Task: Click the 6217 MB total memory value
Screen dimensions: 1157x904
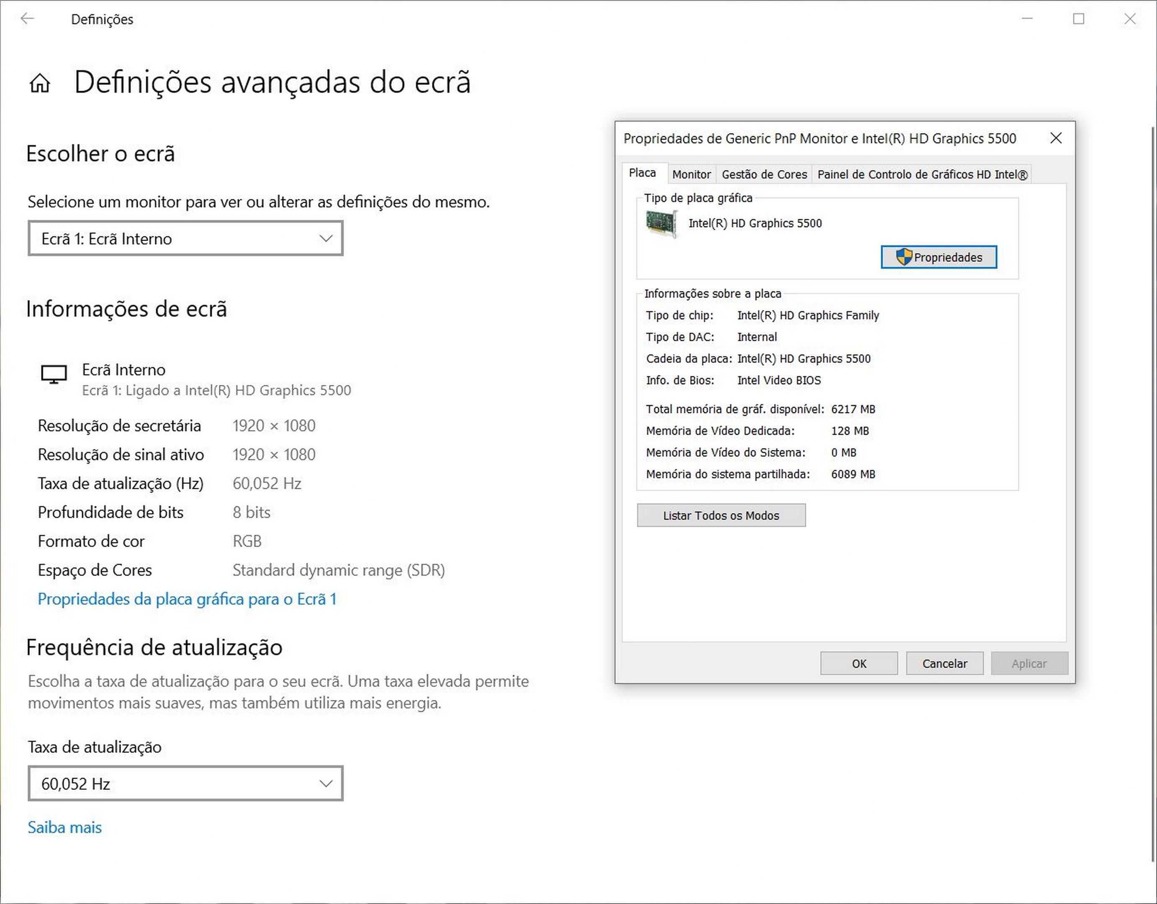Action: (853, 409)
